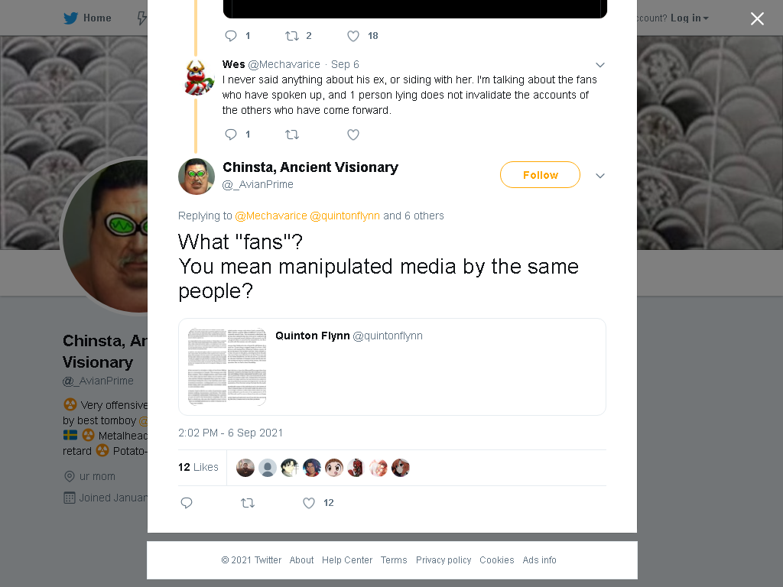The height and width of the screenshot is (587, 783).
Task: Reply to Chinsta's main tweet
Action: click(x=187, y=503)
